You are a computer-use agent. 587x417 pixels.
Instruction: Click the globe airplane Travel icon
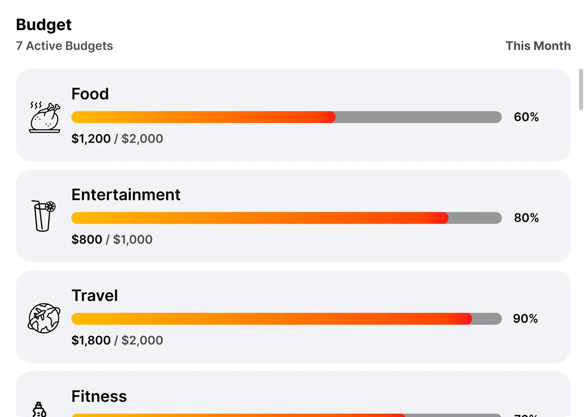pos(44,318)
